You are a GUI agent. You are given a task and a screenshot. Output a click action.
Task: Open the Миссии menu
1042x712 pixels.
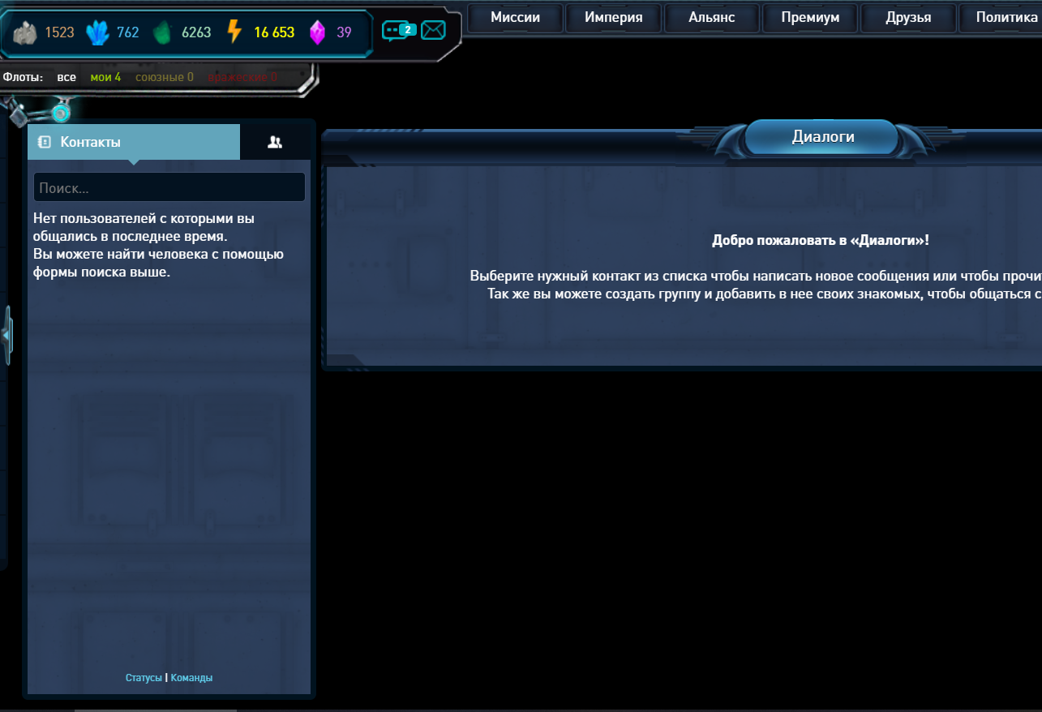pyautogui.click(x=515, y=17)
